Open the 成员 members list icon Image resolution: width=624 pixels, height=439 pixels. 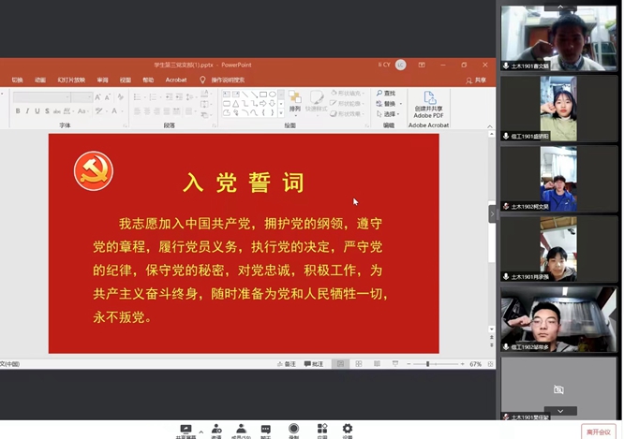tap(242, 429)
